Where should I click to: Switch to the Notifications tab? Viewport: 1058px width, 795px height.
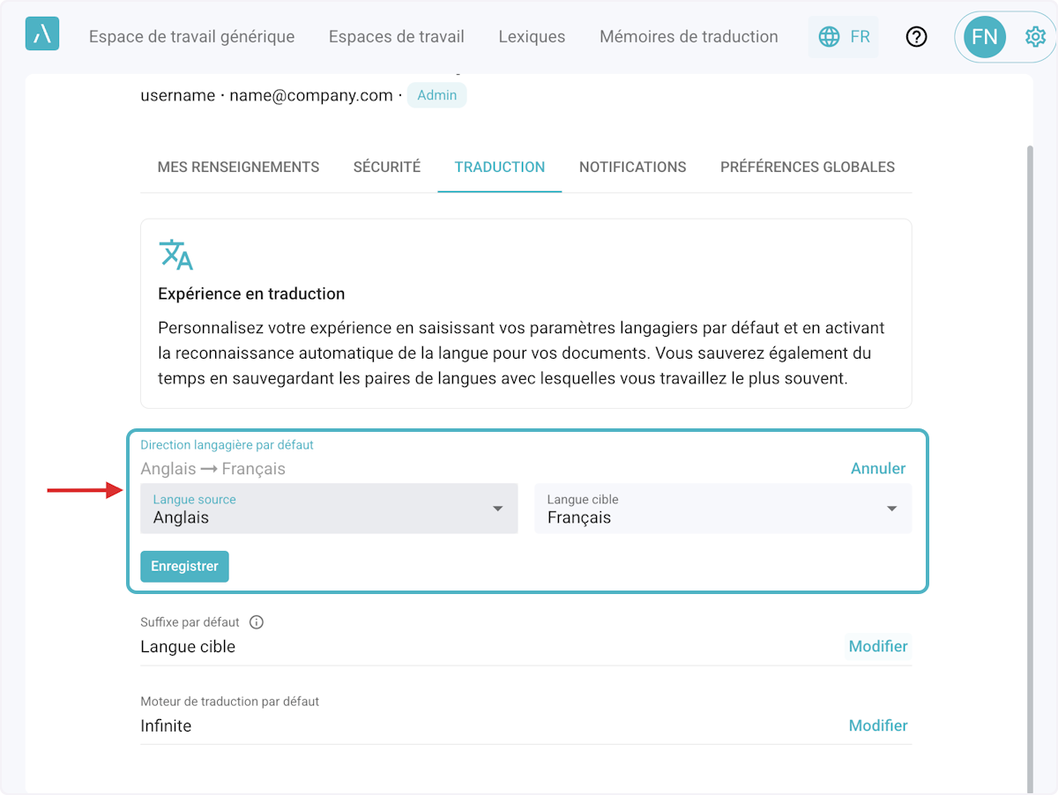point(632,167)
